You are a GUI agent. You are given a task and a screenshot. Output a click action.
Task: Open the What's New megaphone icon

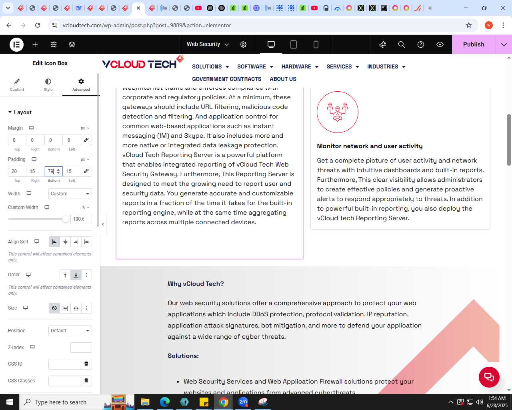point(382,44)
